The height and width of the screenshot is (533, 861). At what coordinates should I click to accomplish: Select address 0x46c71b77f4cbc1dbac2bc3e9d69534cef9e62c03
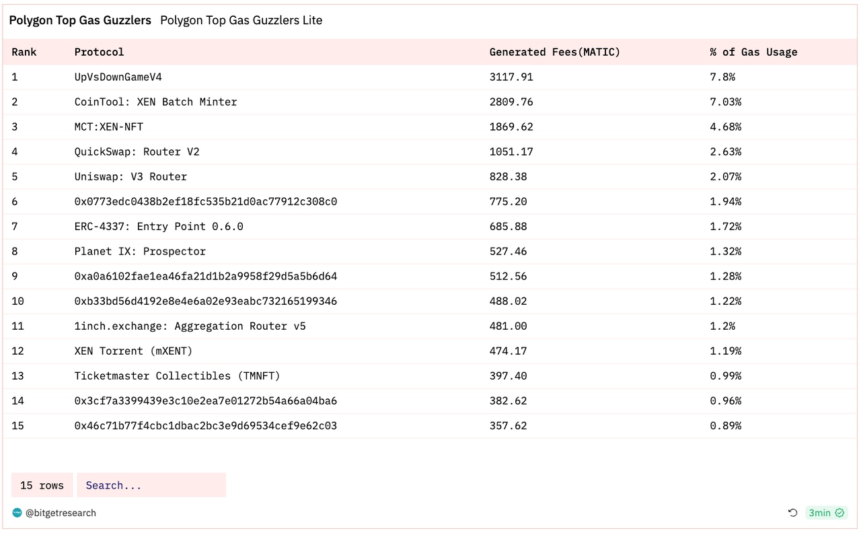point(206,425)
